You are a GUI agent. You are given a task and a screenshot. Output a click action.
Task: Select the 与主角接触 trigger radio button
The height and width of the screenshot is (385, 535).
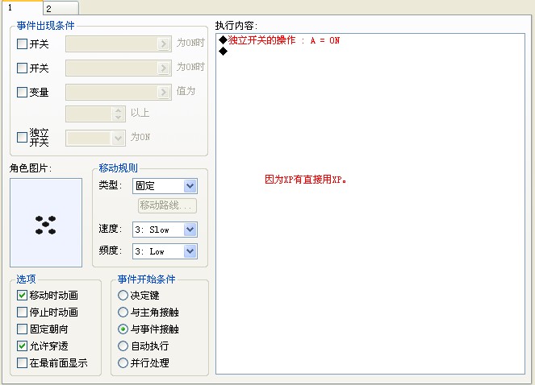click(123, 312)
